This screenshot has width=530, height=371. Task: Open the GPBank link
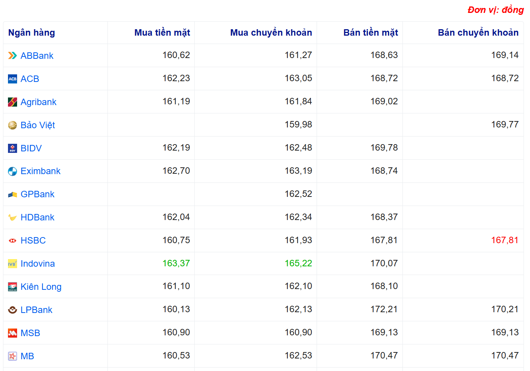tap(37, 194)
